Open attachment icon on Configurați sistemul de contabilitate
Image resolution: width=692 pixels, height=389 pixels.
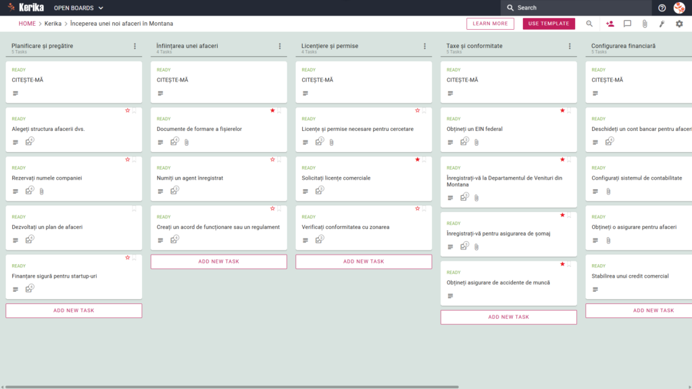(x=608, y=191)
